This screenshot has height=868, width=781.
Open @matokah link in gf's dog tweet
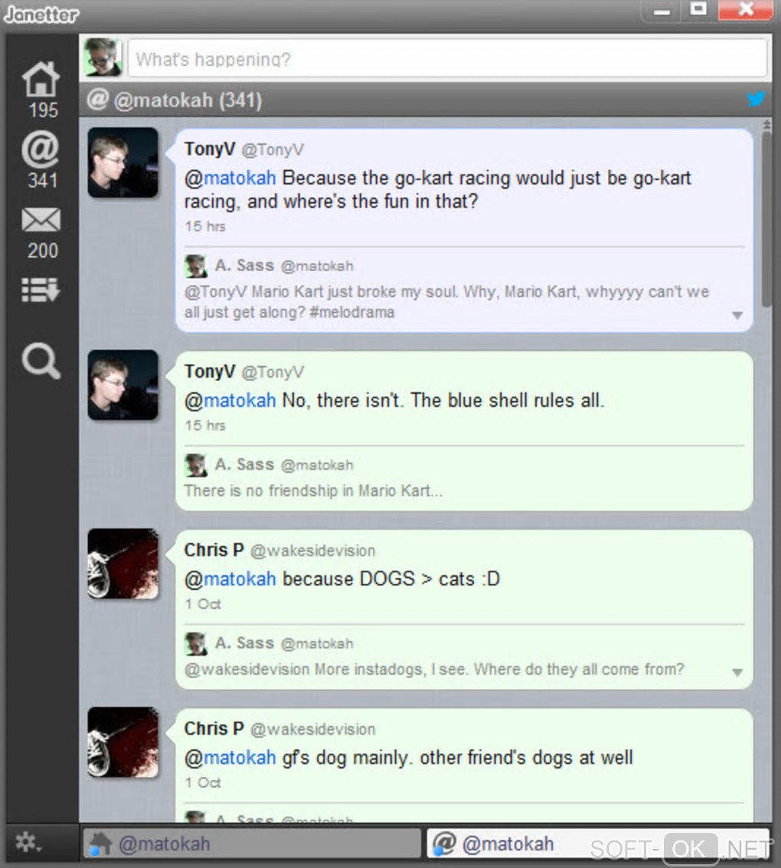coord(230,758)
